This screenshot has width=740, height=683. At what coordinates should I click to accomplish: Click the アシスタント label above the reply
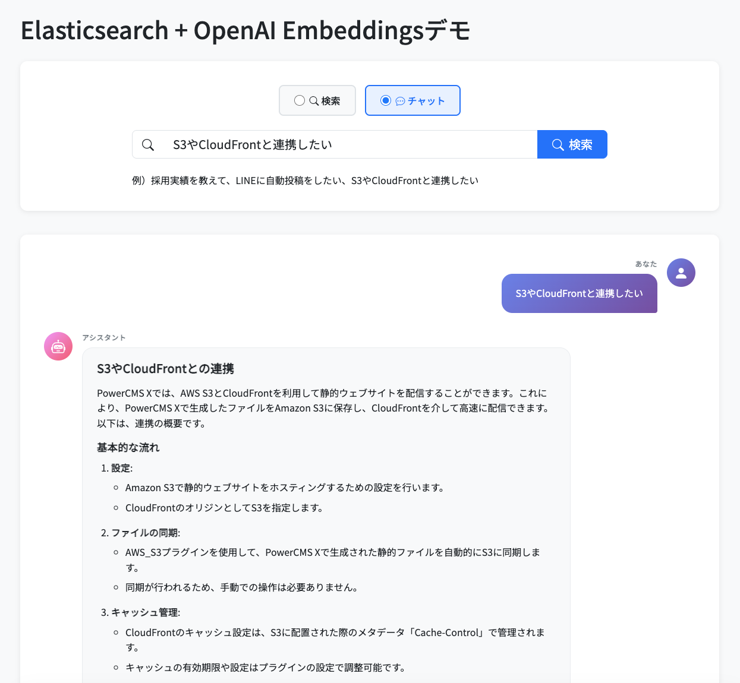click(x=103, y=337)
